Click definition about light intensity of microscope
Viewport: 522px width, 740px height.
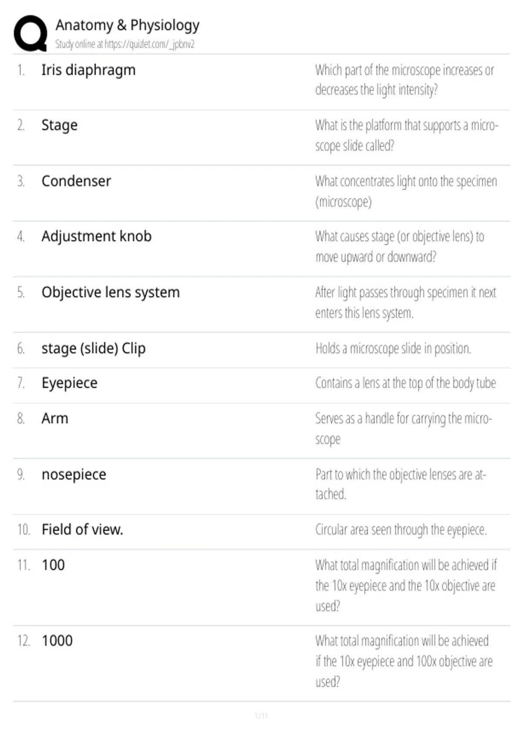tap(405, 80)
